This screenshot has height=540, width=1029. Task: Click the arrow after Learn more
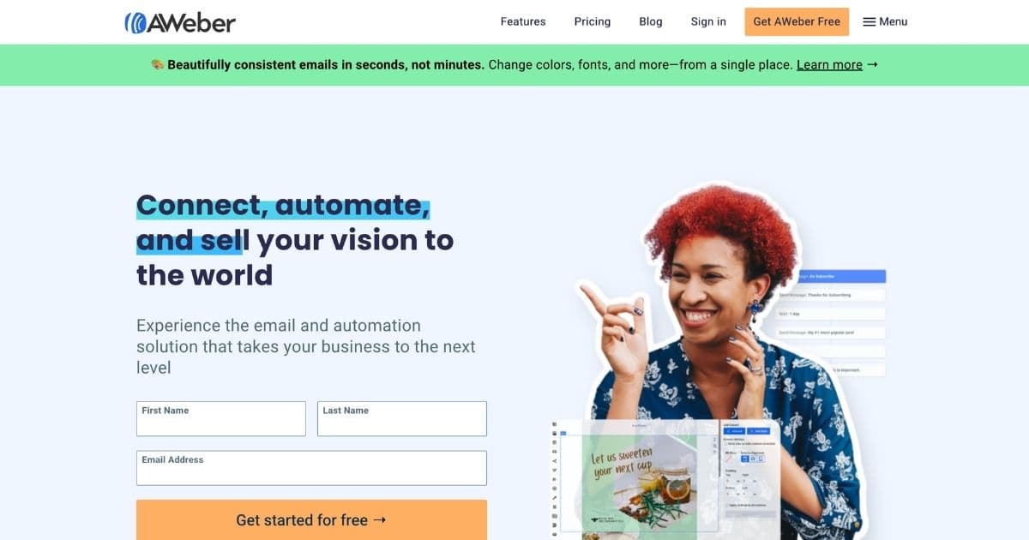872,64
